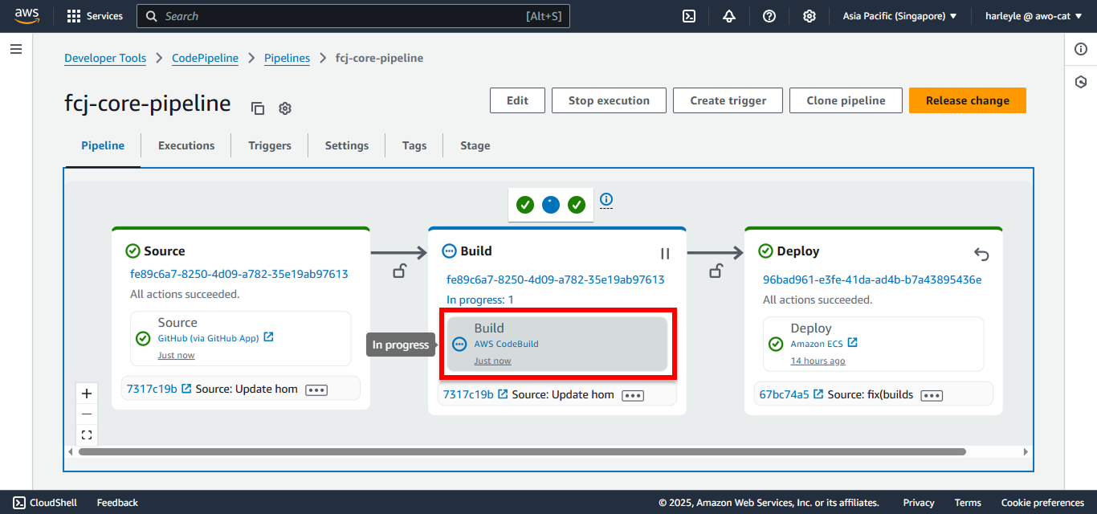1097x514 pixels.
Task: Switch to the Executions tab
Action: (x=186, y=145)
